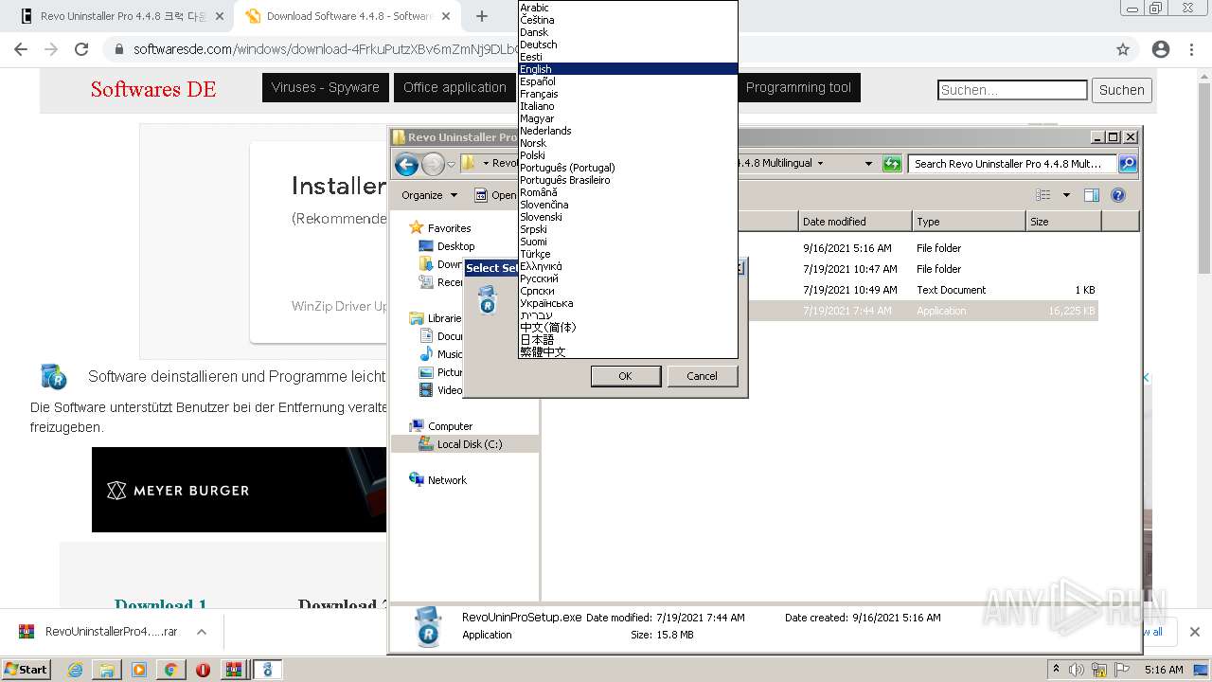Expand the address bar history dropdown

(x=868, y=164)
